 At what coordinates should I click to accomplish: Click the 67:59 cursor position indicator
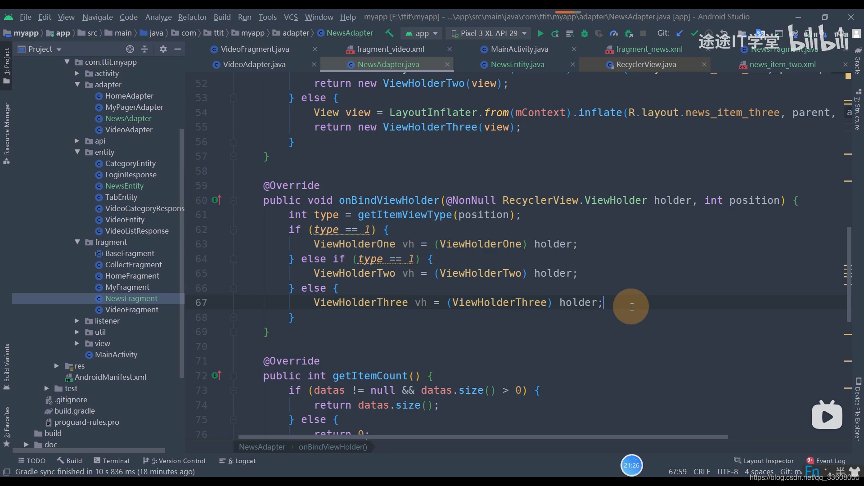click(677, 472)
